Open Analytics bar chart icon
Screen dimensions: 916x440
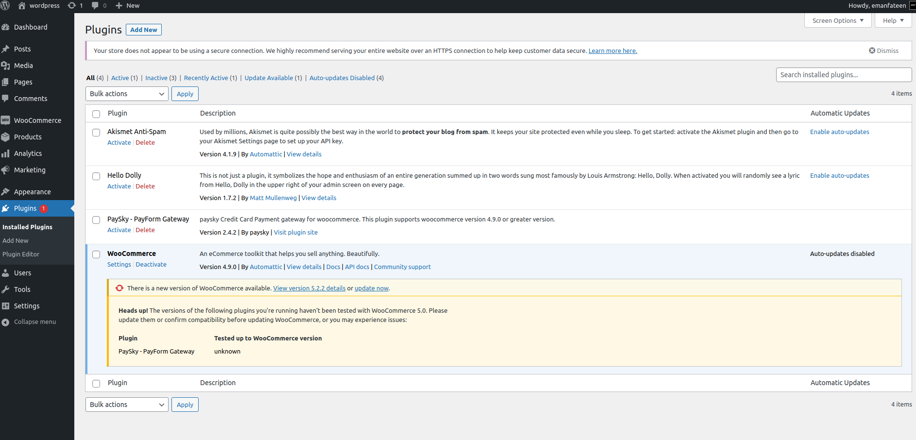click(6, 153)
